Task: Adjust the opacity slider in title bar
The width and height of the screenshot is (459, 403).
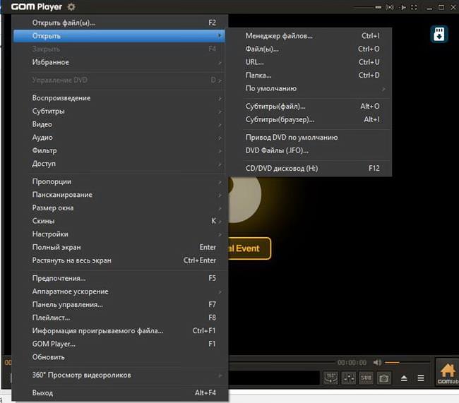Action: [367, 7]
